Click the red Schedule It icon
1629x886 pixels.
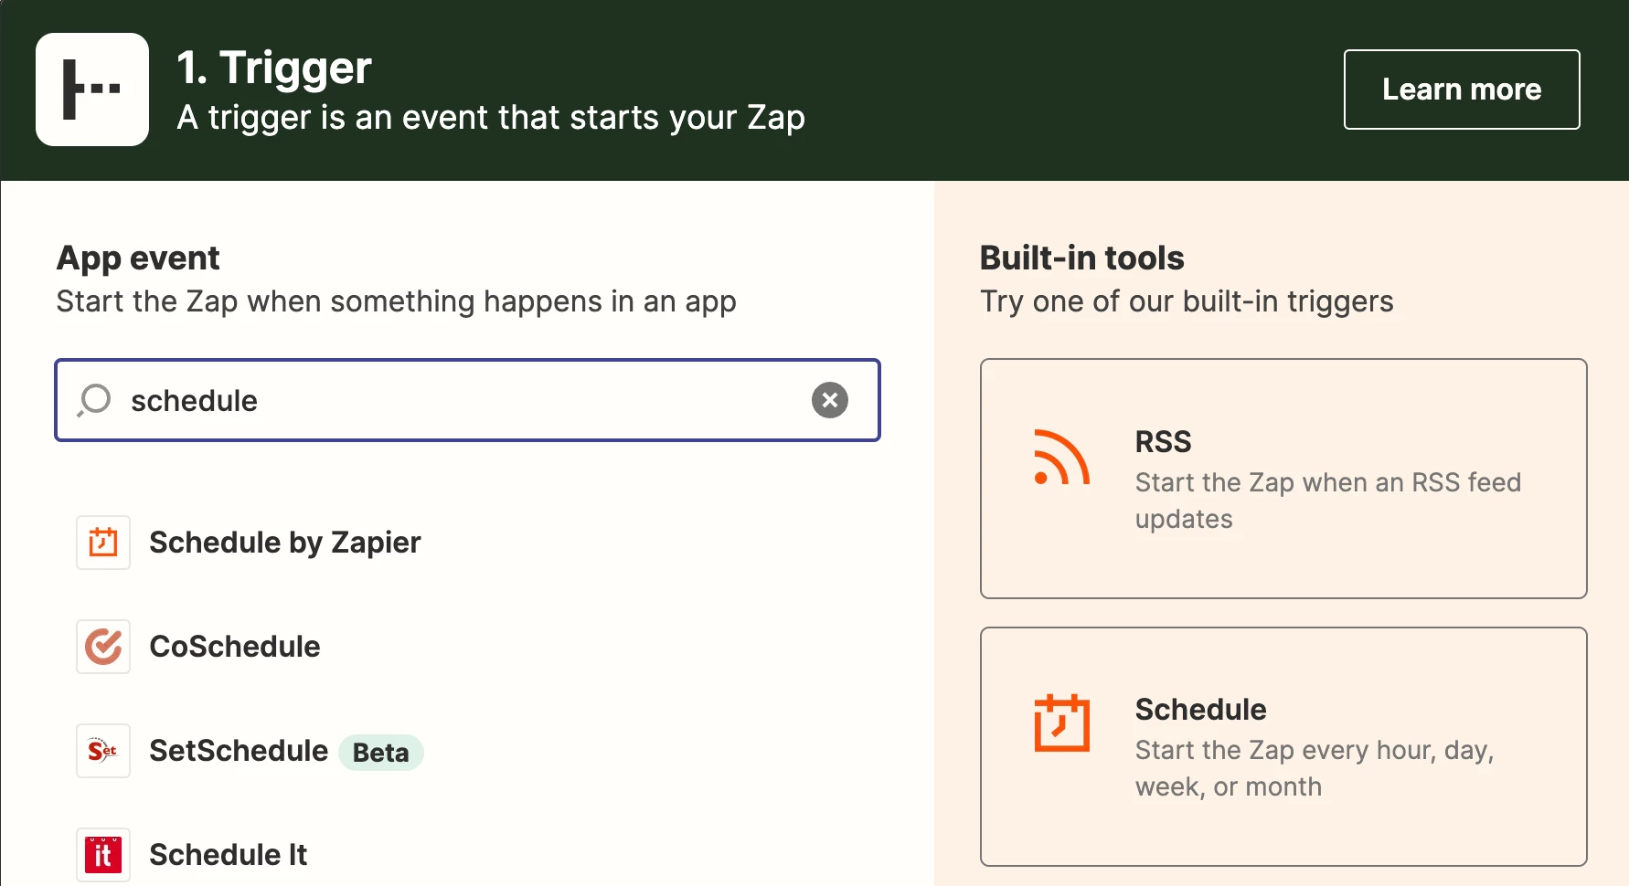point(103,855)
